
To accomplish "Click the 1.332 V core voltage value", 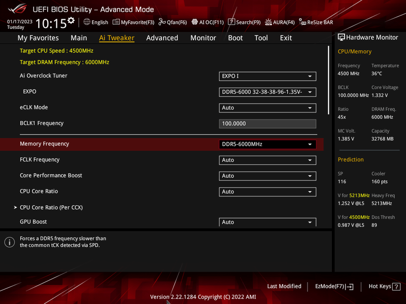I will pos(380,95).
